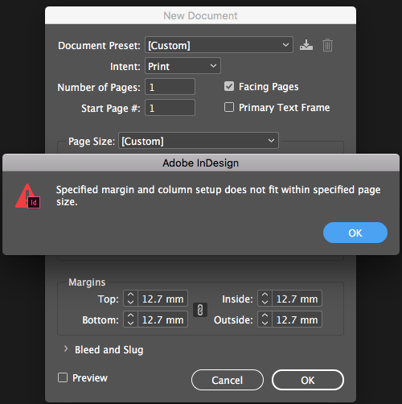Open the Document Preset dropdown
The image size is (402, 404).
click(219, 45)
